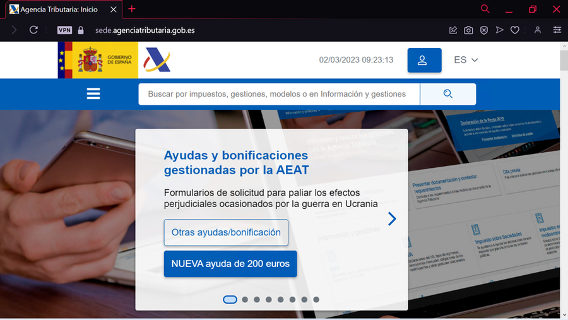
Task: Take a snapshot with the camera icon
Action: click(x=468, y=30)
